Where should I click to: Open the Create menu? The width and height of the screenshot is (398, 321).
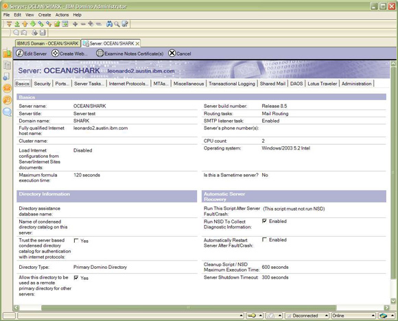pos(45,14)
